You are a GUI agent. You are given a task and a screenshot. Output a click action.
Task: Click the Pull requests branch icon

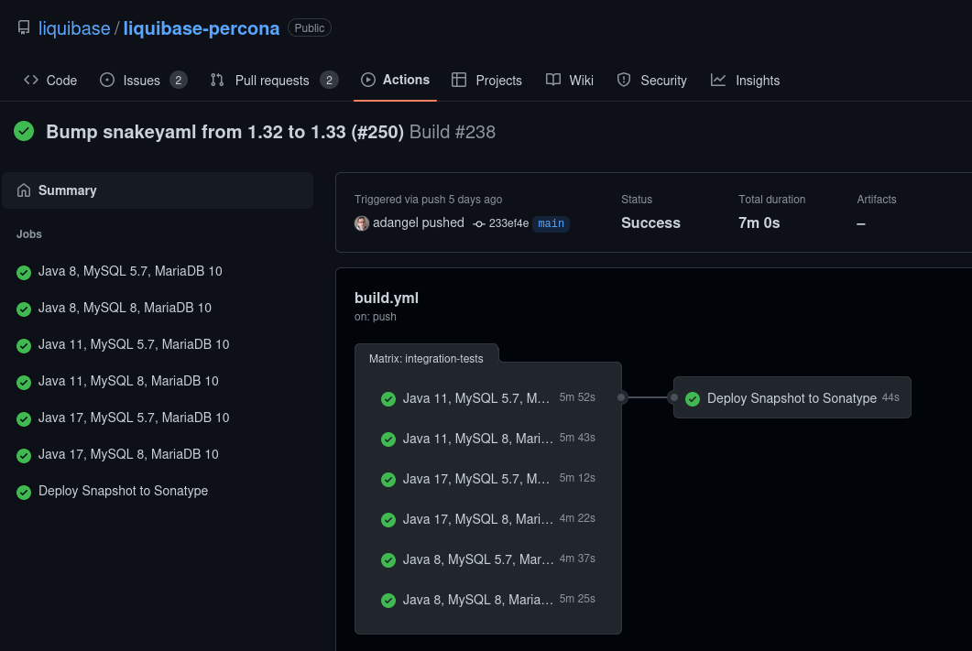tap(217, 80)
